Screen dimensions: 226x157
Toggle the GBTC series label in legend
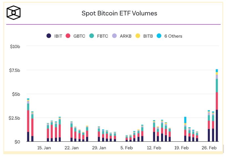coord(79,36)
